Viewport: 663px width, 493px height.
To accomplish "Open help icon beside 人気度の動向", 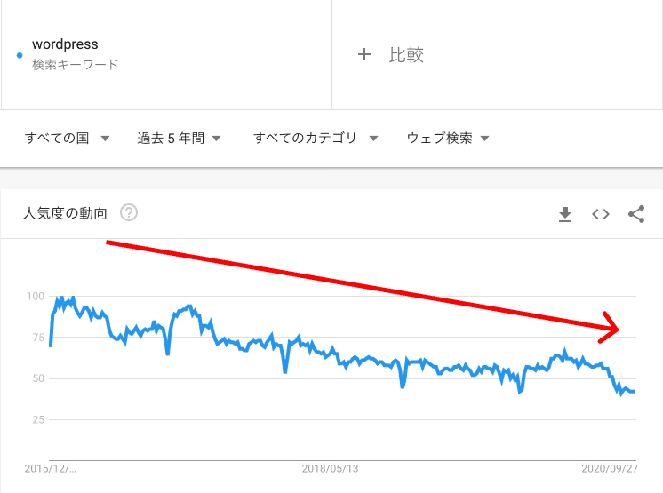I will pyautogui.click(x=129, y=213).
